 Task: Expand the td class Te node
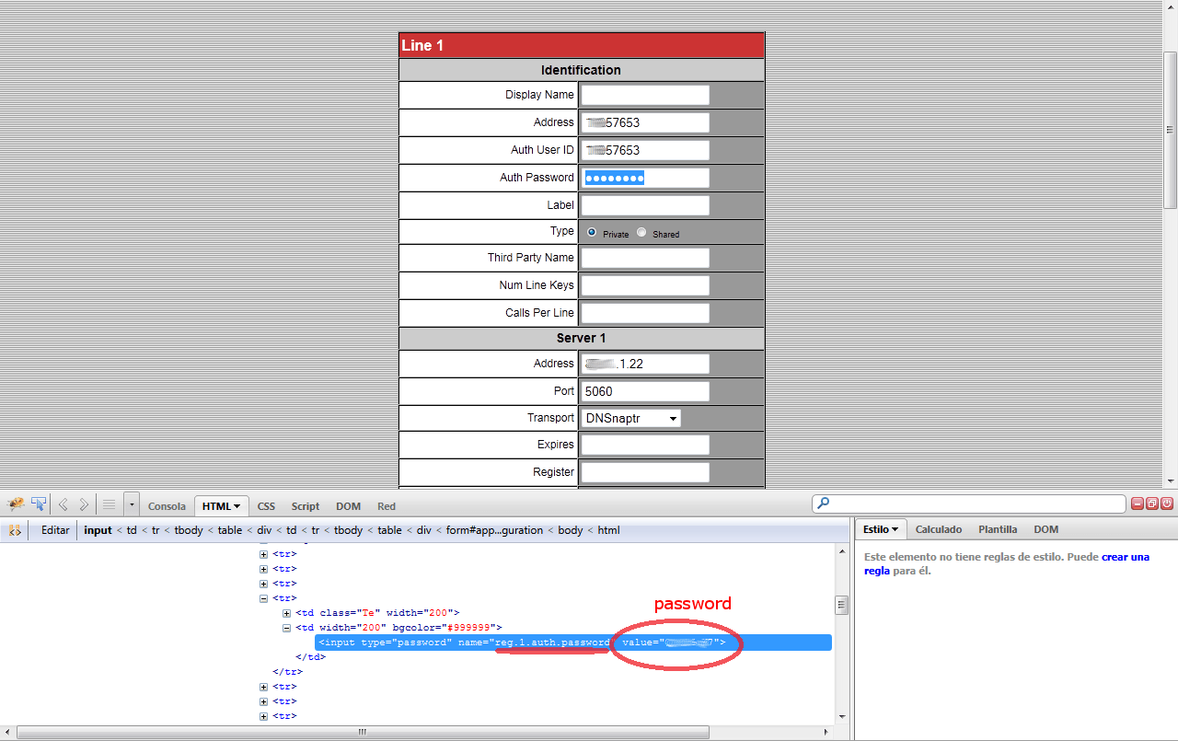point(287,613)
